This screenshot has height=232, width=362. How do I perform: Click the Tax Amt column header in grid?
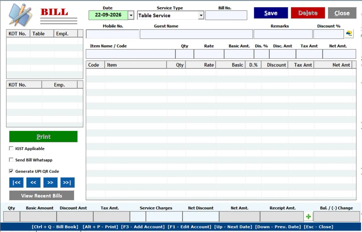tap(301, 65)
